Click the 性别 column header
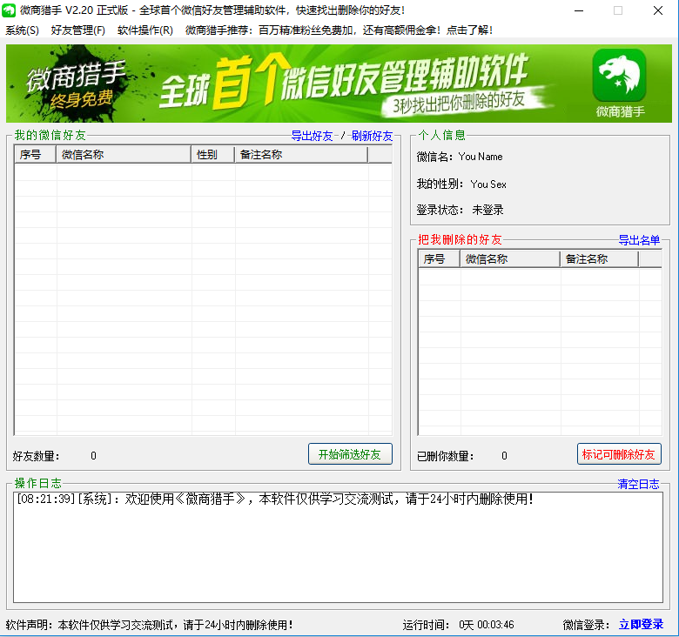 213,155
